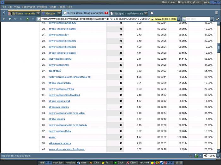
Task: Go forward with the Forward arrow icon
Action: tap(15, 19)
